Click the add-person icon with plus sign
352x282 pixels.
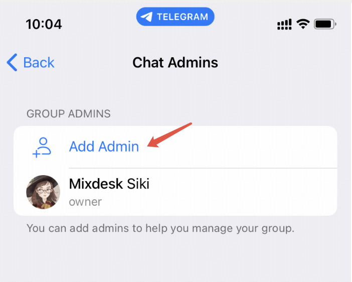(42, 148)
